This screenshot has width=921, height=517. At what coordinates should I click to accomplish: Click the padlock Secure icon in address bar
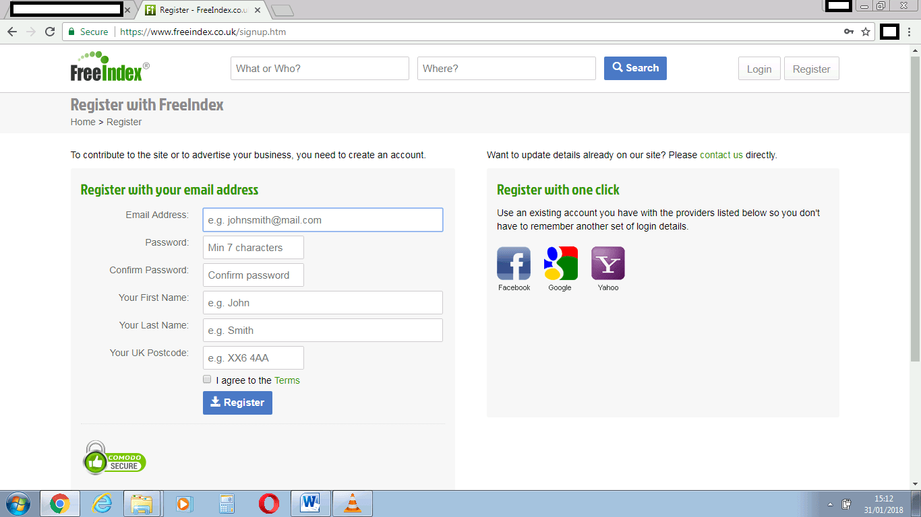point(71,31)
